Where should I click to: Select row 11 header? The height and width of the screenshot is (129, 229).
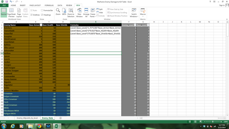(2, 53)
